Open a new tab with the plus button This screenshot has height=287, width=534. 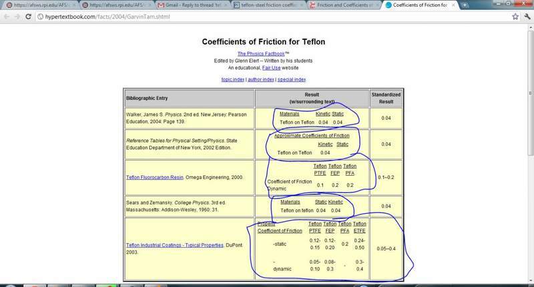[465, 5]
